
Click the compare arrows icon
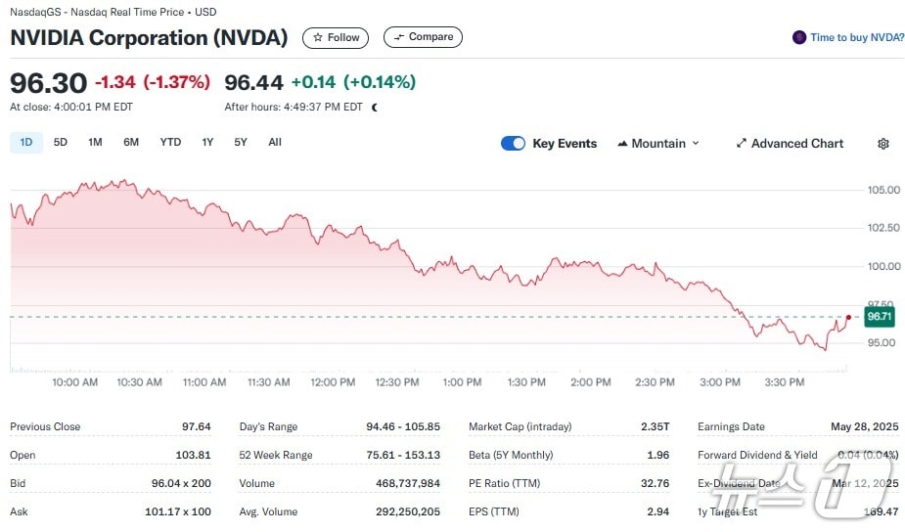(x=397, y=38)
